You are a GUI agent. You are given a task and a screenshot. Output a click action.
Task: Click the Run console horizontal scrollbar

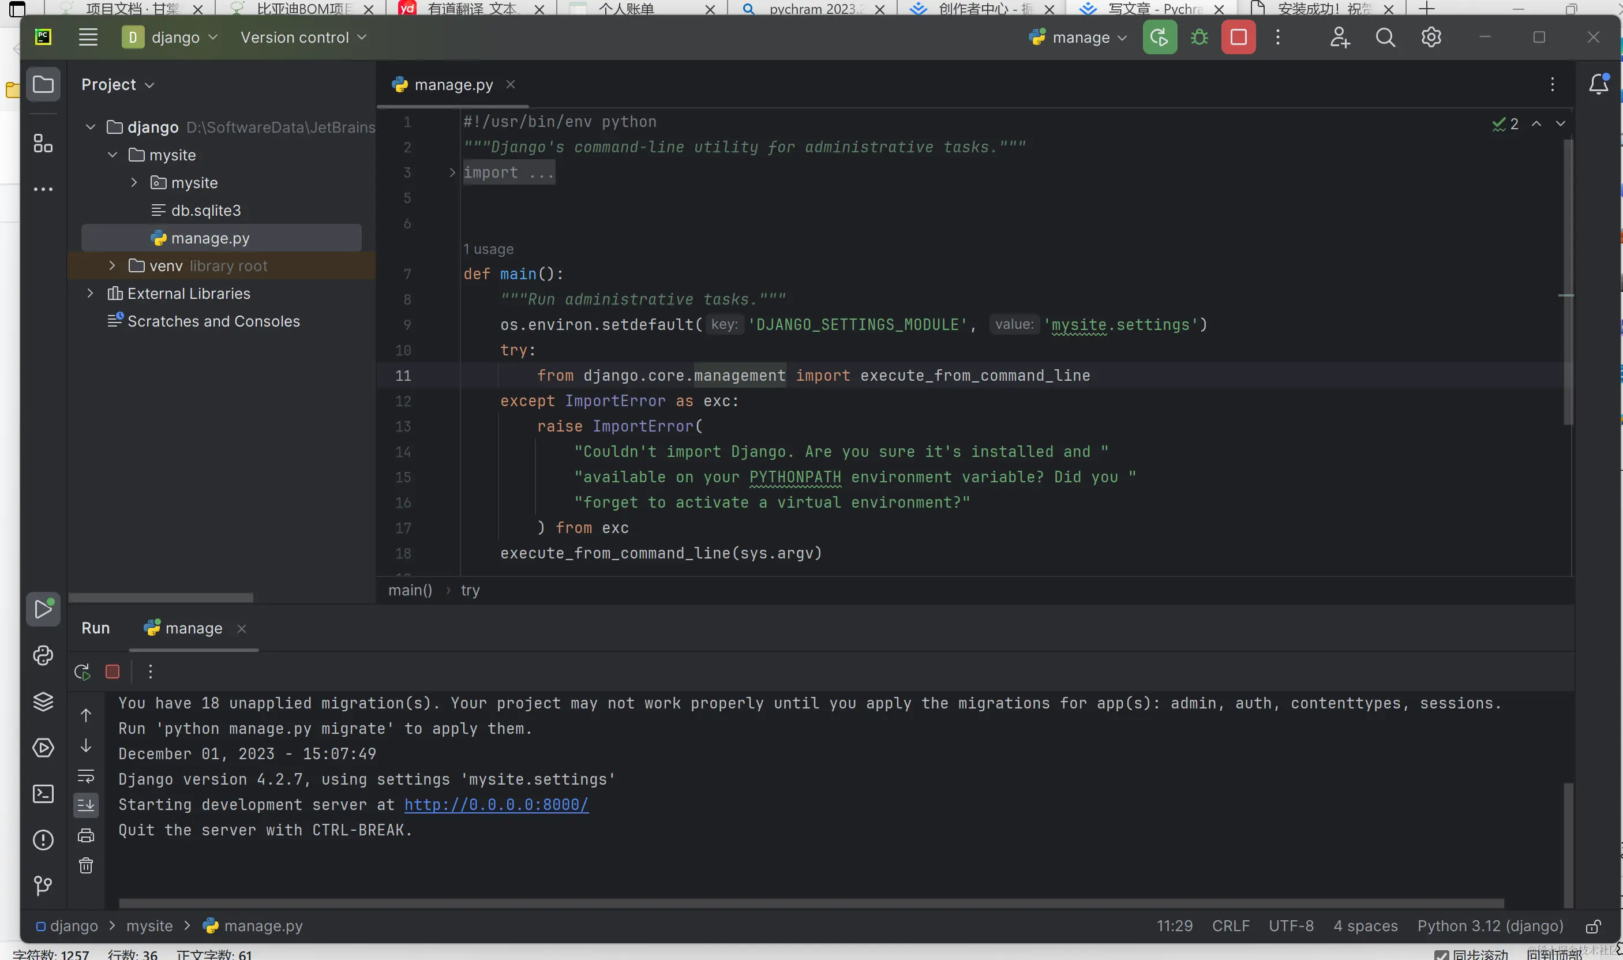coord(811,903)
